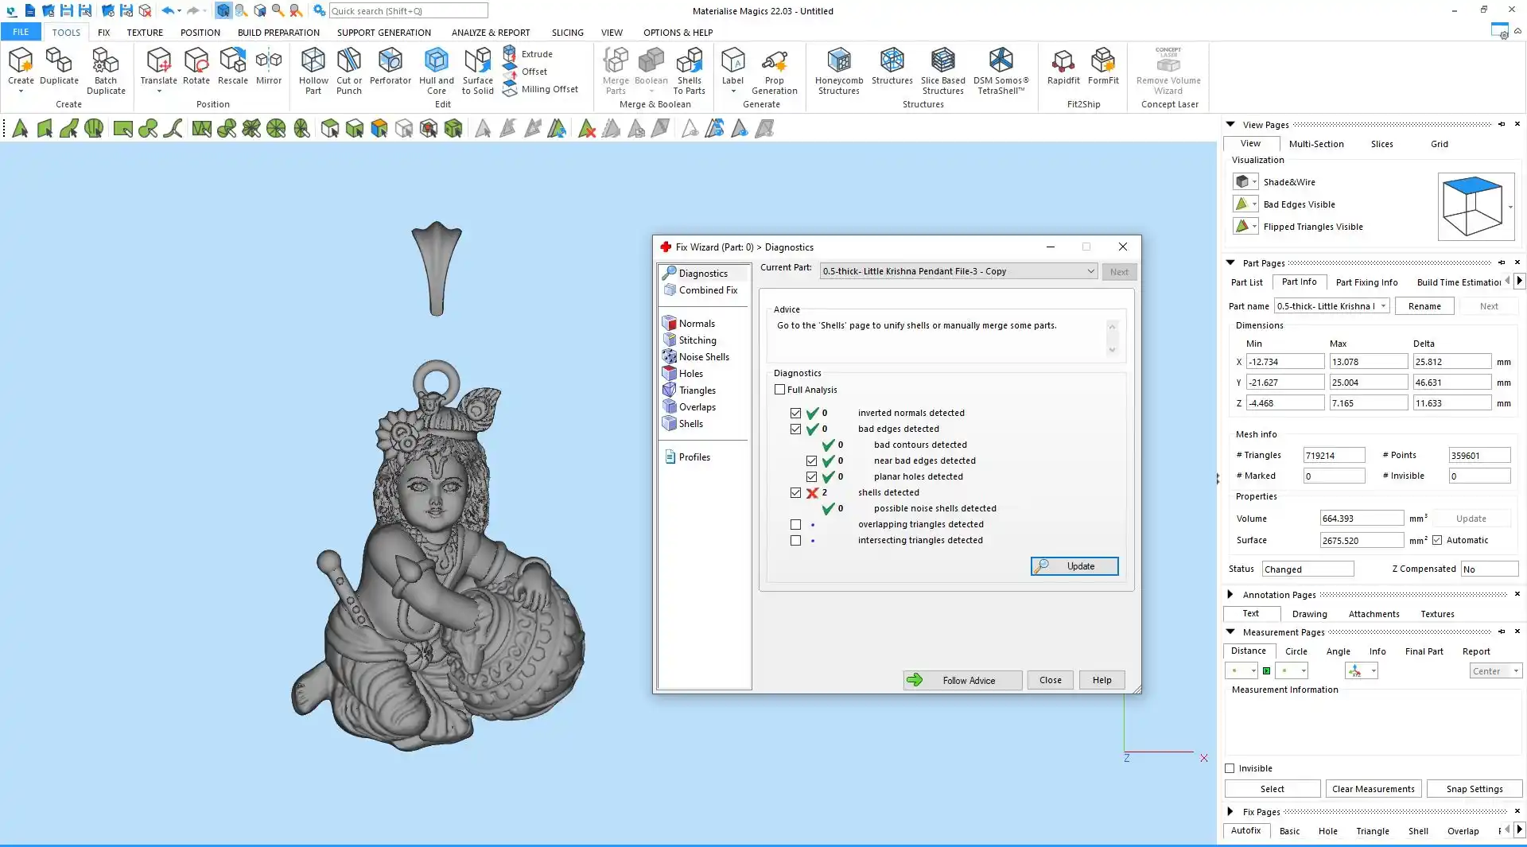Check overlapping triangles detected option
This screenshot has width=1527, height=847.
[x=795, y=524]
